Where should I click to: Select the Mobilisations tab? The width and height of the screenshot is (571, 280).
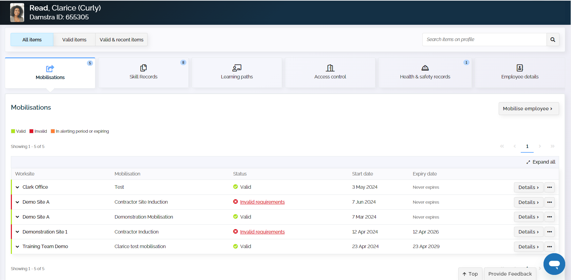(50, 73)
